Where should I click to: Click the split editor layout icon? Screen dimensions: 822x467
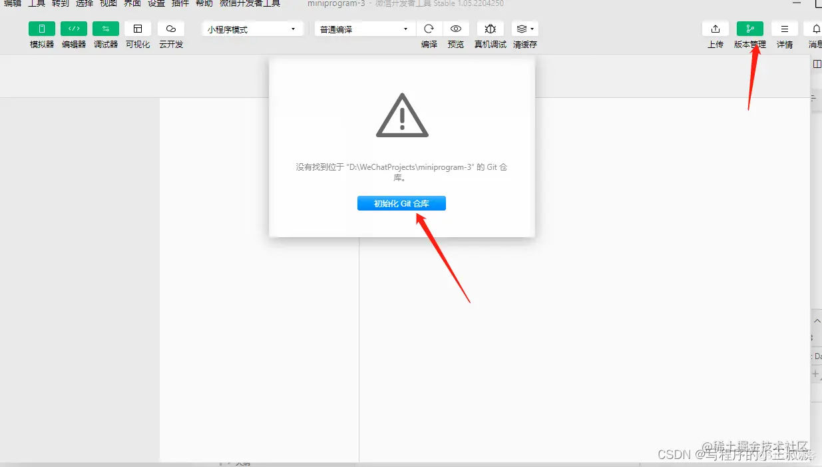[x=817, y=63]
